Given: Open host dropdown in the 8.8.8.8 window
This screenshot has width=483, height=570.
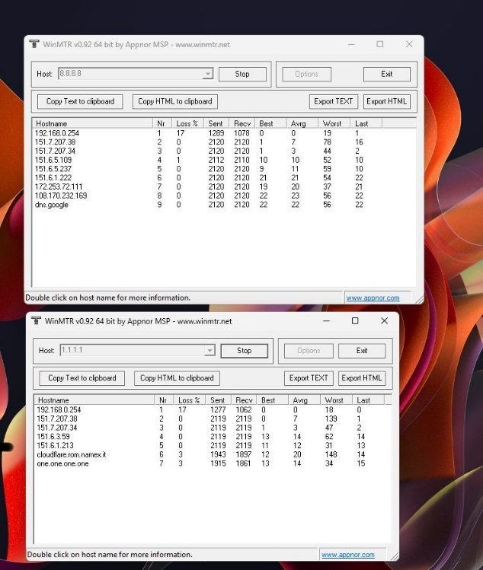Looking at the screenshot, I should (207, 74).
